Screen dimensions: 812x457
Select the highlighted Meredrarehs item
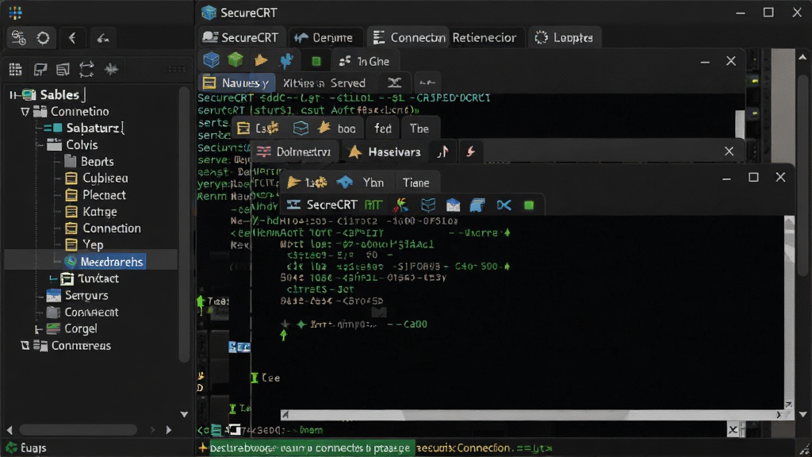(111, 262)
